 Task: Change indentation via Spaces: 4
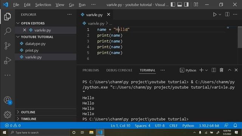tap(143, 126)
